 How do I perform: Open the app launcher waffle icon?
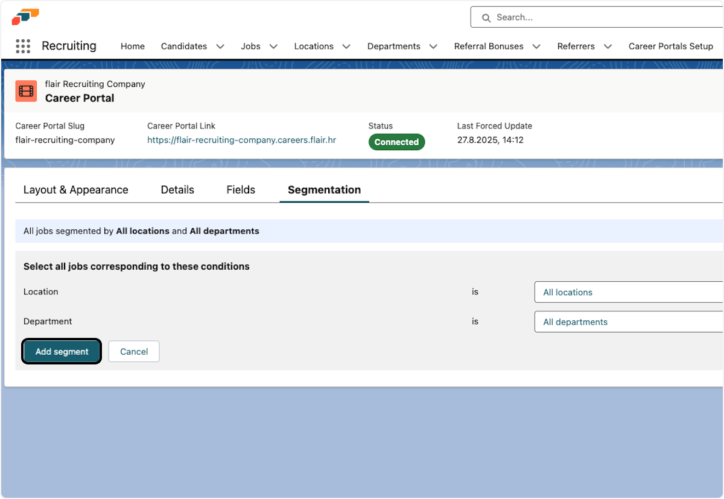click(23, 46)
